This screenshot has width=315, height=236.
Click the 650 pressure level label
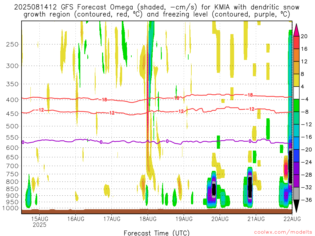12,157
